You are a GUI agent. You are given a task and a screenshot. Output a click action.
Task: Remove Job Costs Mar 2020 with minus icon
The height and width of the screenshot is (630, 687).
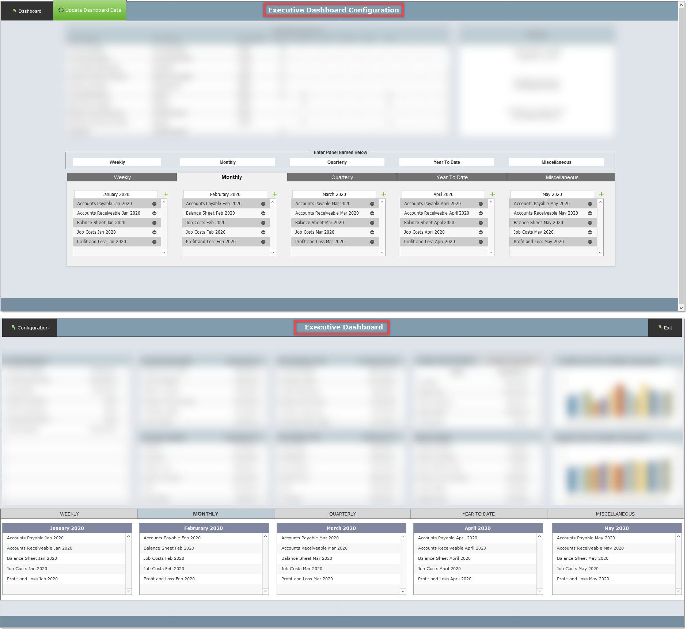point(372,232)
